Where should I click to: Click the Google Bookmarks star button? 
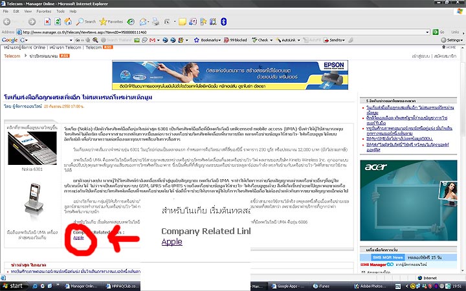pos(207,40)
